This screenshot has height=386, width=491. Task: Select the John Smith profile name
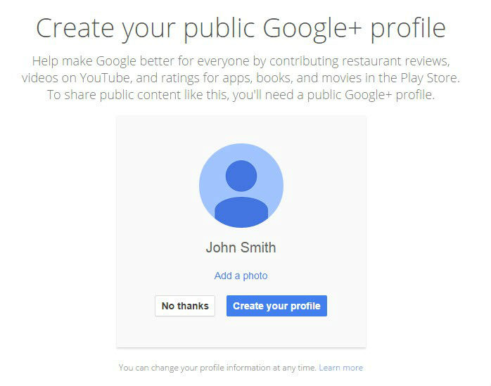tap(241, 247)
